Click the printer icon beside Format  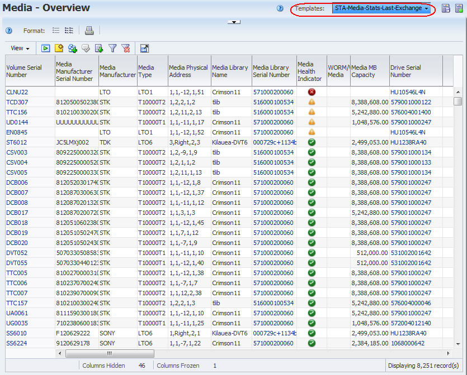89,30
